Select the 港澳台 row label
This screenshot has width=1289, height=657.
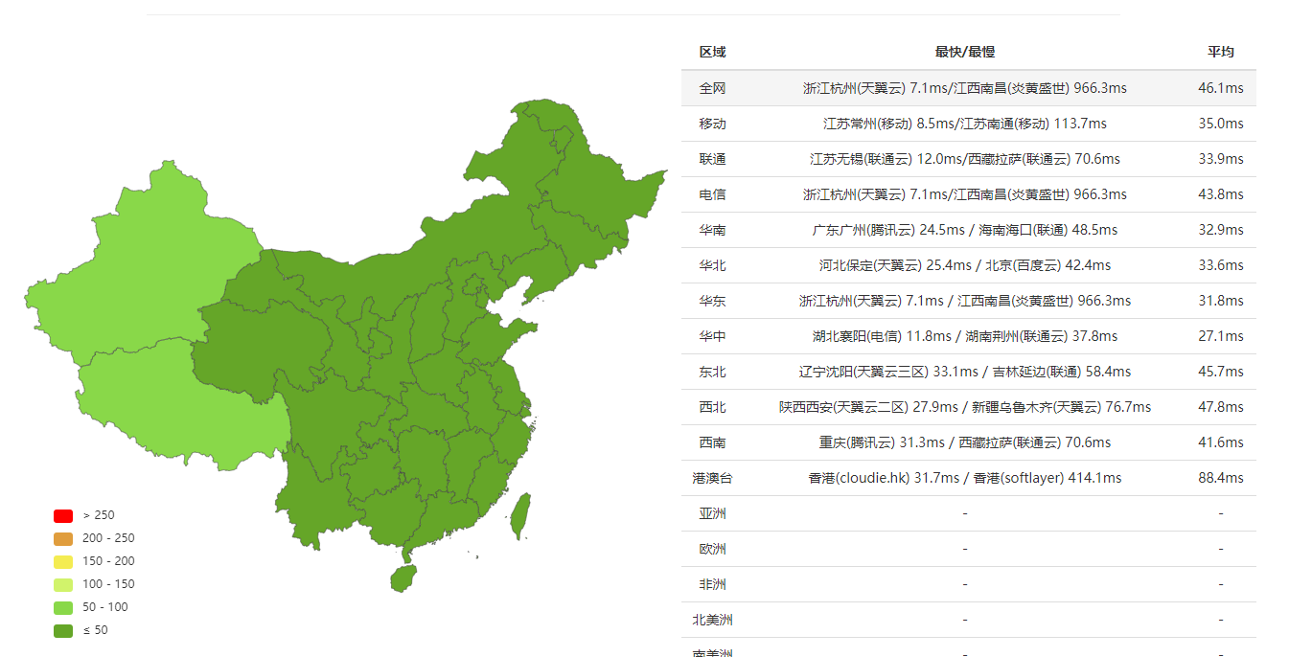pos(712,478)
